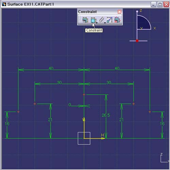
Task: Select the left 40 horizontal dimension
Action: (51, 68)
